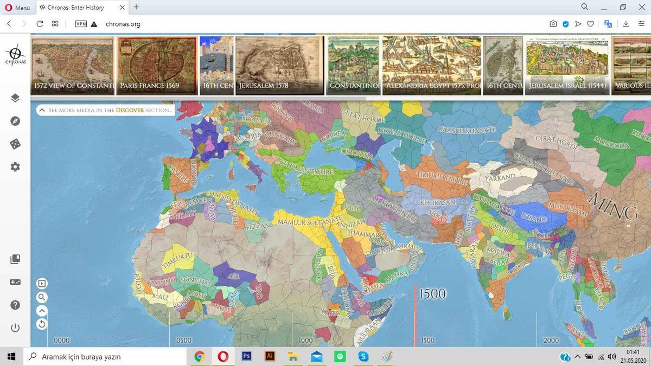Toggle the ad blocker shield icon

click(565, 24)
